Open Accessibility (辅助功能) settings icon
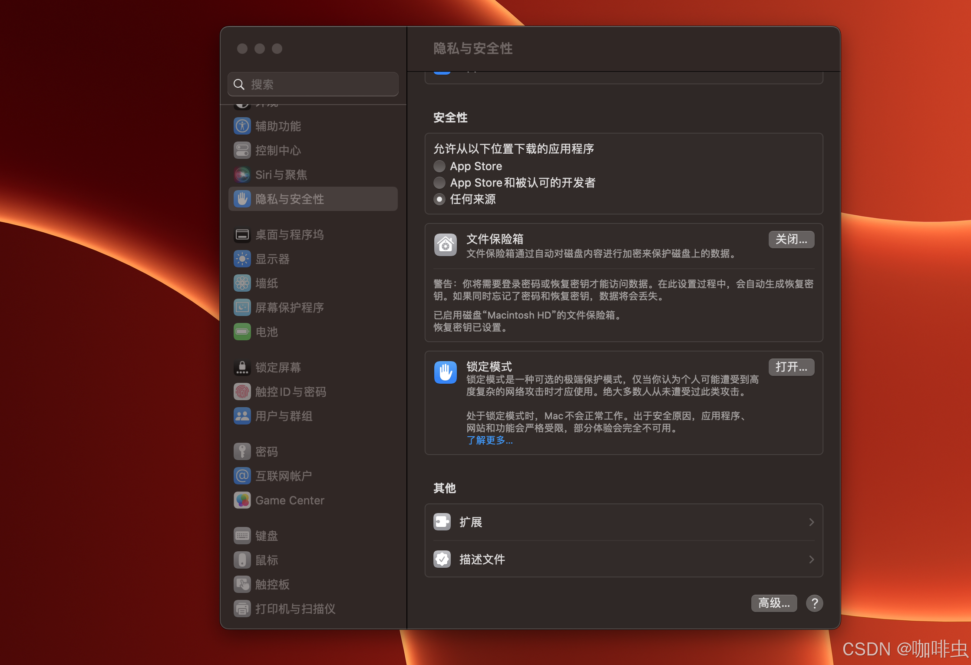Screen dimensions: 971x665 tap(242, 126)
